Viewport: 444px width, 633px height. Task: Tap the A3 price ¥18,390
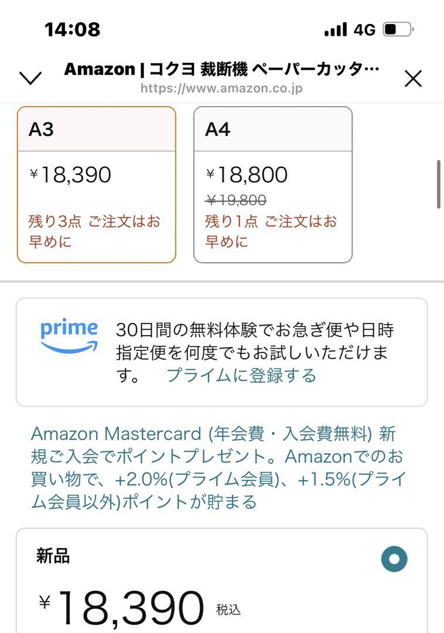70,175
